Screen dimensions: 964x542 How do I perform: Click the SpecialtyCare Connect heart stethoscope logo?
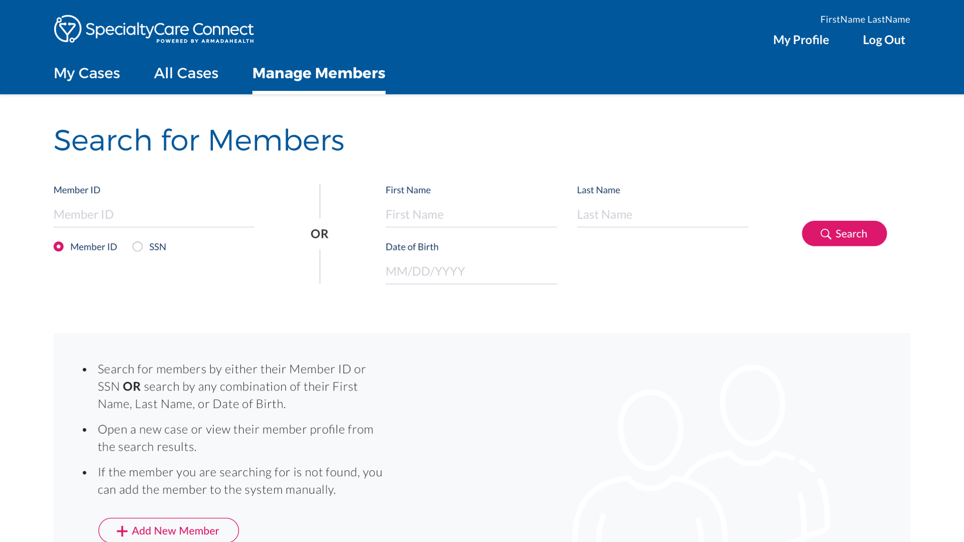pyautogui.click(x=67, y=29)
